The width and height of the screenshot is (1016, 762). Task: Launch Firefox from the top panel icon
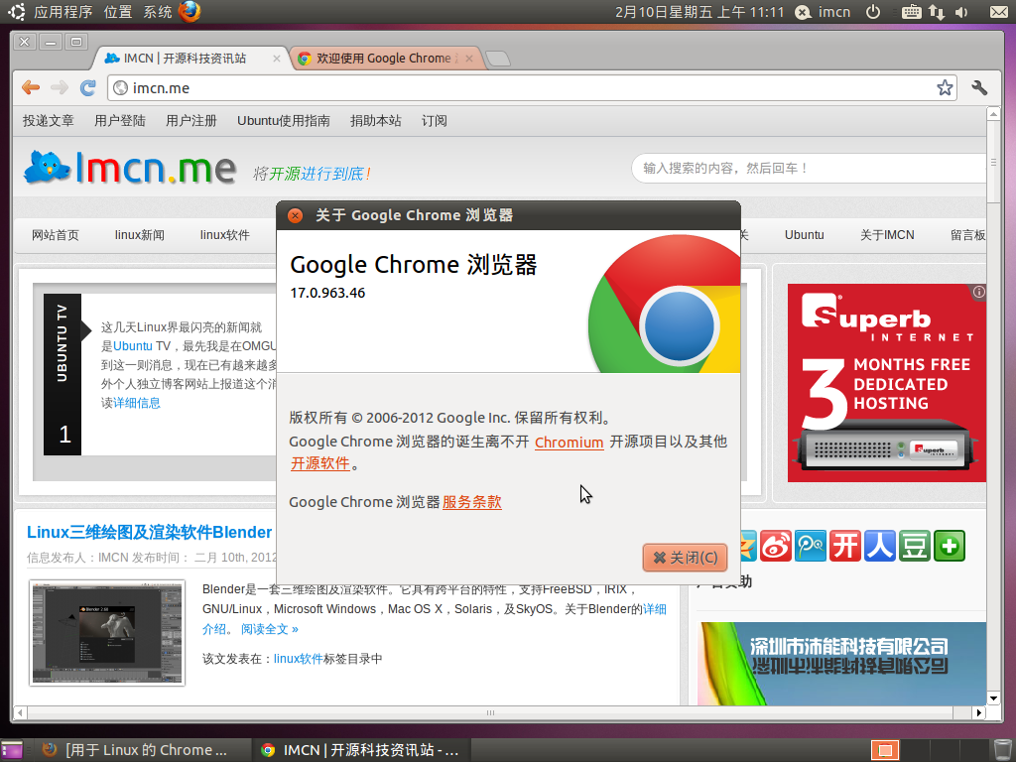pyautogui.click(x=190, y=12)
